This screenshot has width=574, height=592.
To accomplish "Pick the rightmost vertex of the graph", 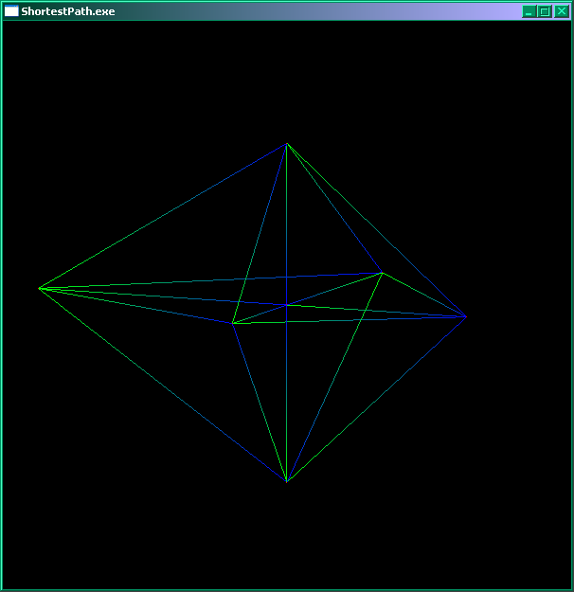I will 466,316.
